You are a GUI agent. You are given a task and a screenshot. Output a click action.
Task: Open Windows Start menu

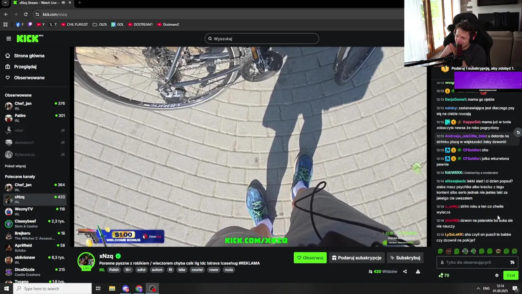pyautogui.click(x=7, y=289)
